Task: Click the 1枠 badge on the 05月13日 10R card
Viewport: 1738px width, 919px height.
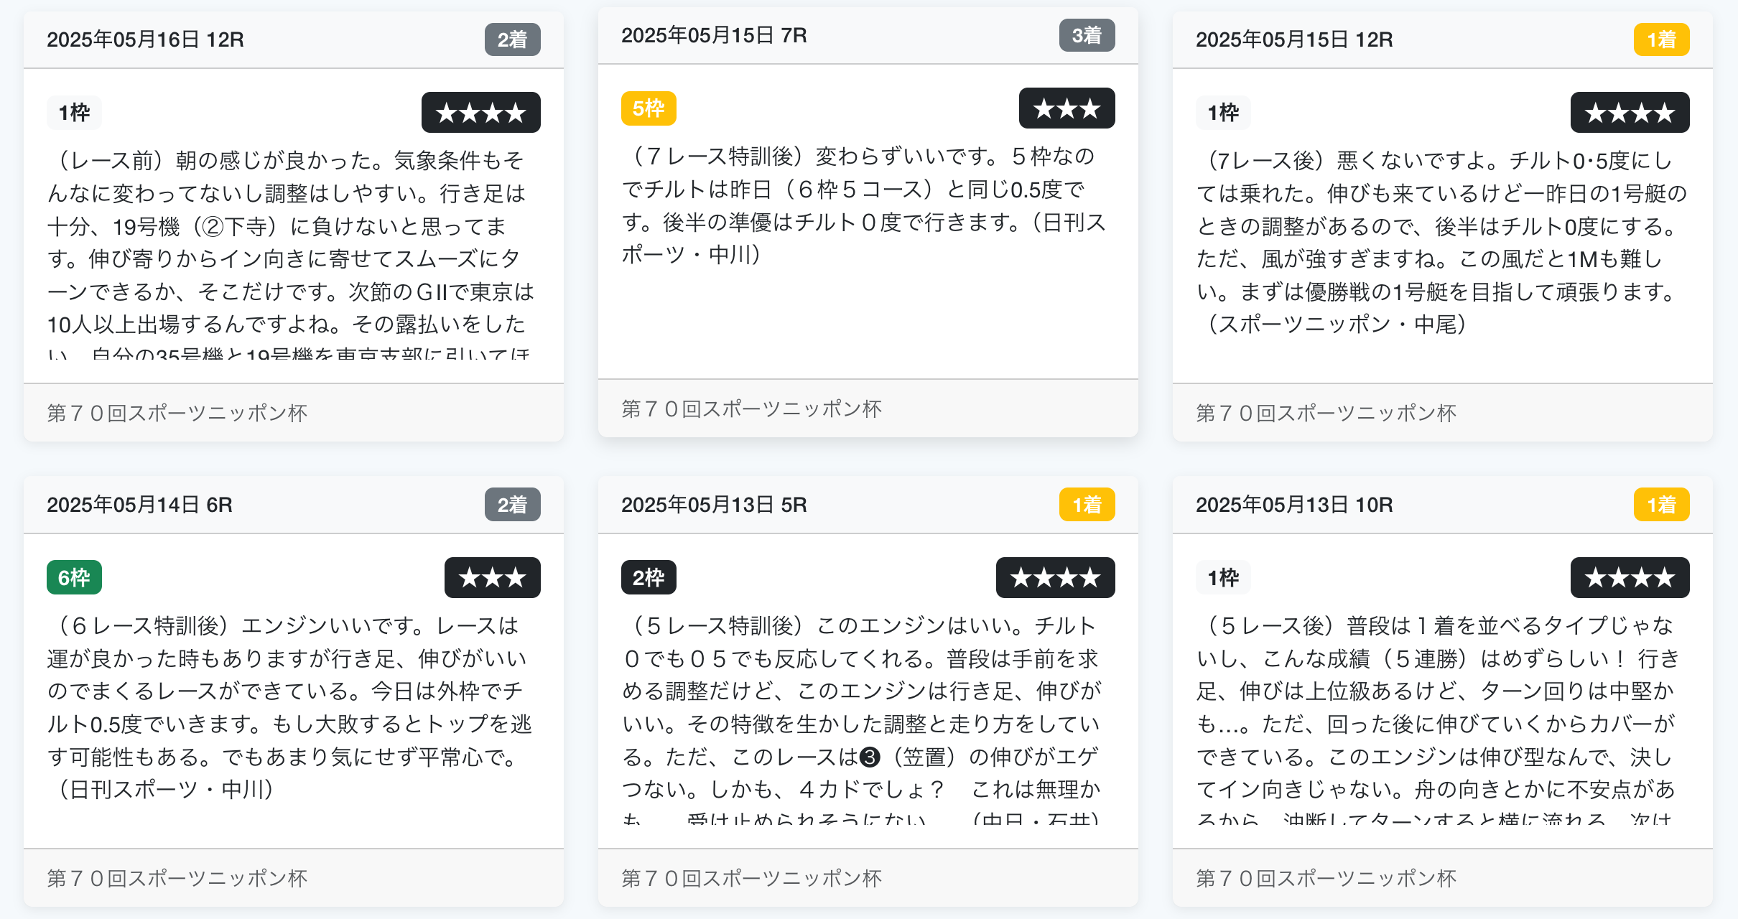Action: coord(1223,578)
